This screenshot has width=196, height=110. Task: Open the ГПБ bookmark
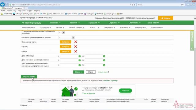pyautogui.click(x=81, y=14)
